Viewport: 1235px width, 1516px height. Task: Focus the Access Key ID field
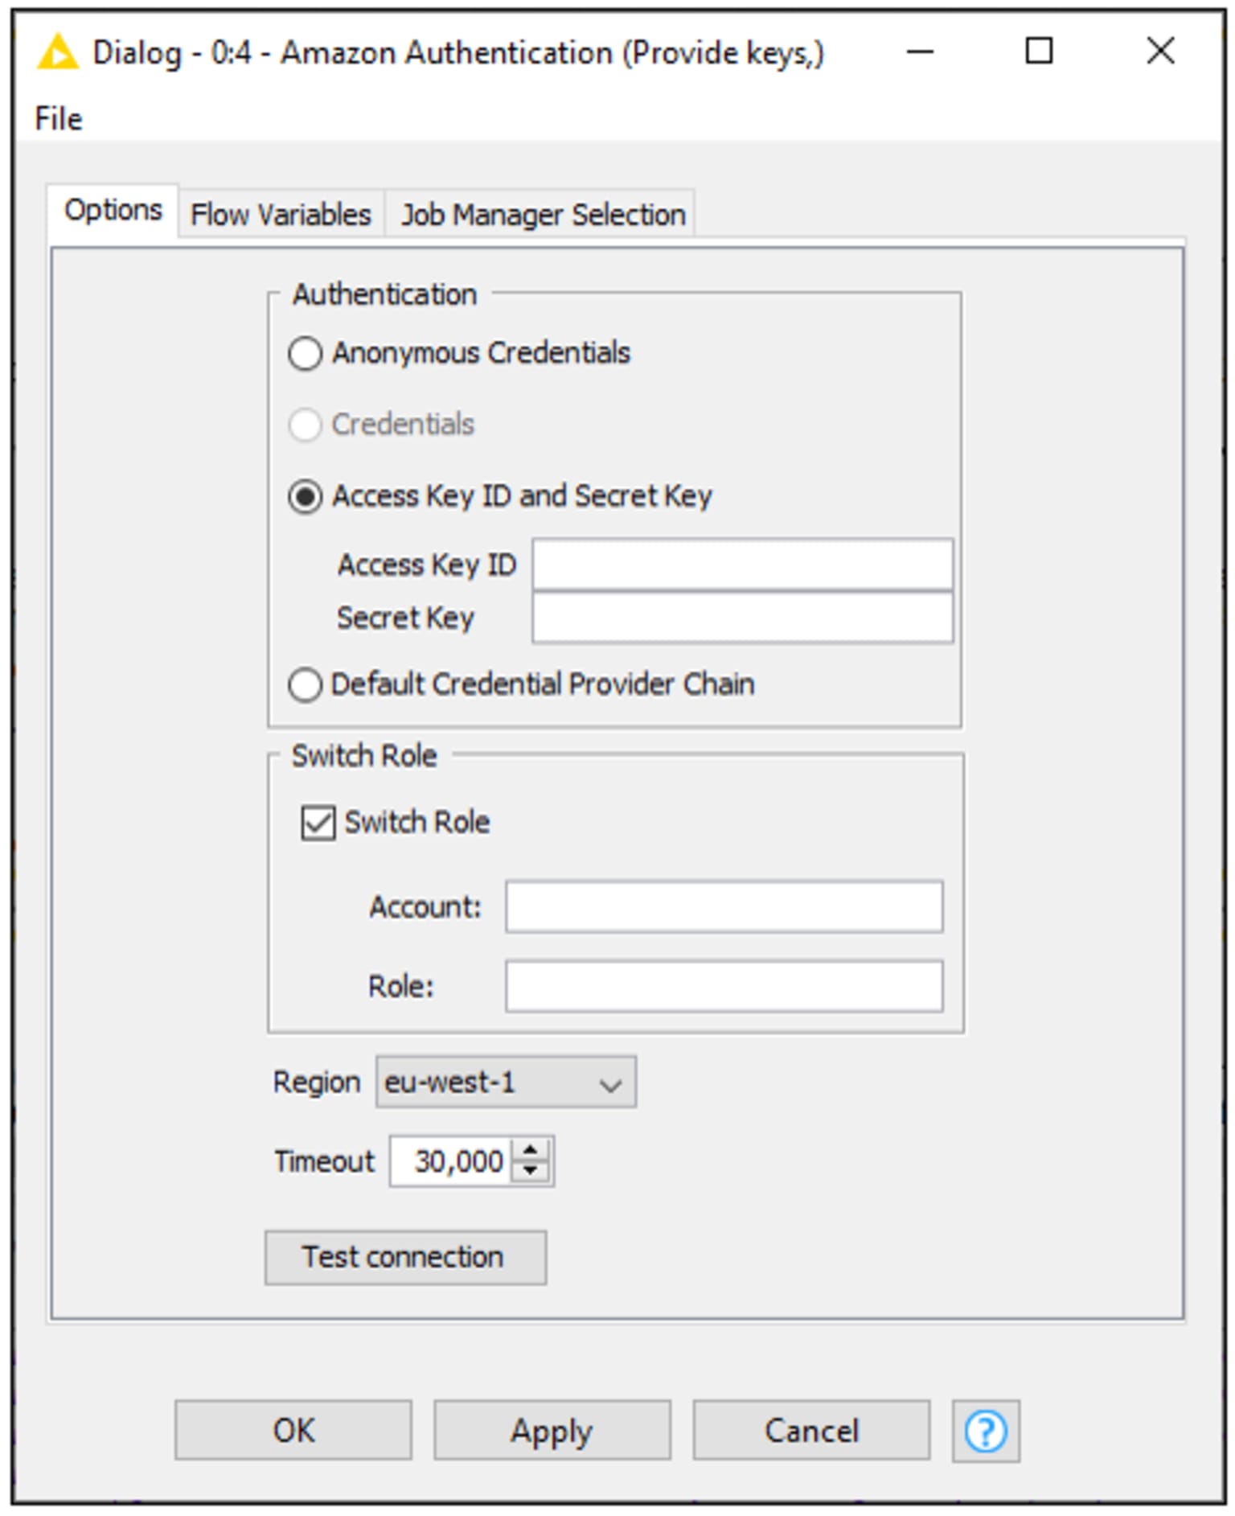[x=743, y=565]
